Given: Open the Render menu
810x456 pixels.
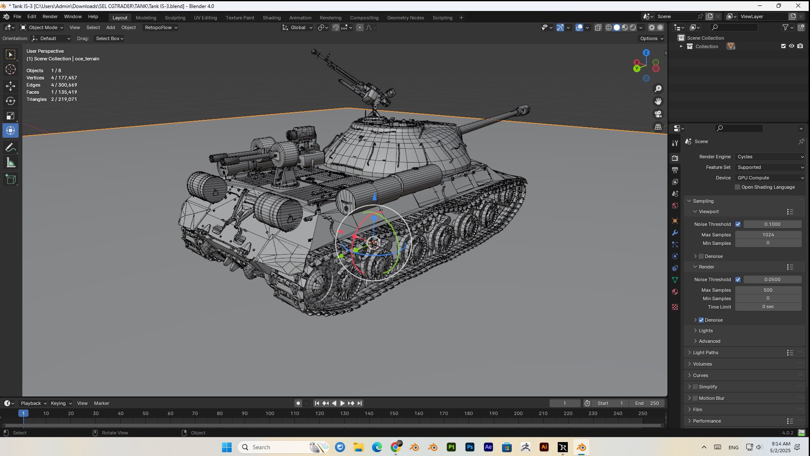Looking at the screenshot, I should pyautogui.click(x=50, y=16).
